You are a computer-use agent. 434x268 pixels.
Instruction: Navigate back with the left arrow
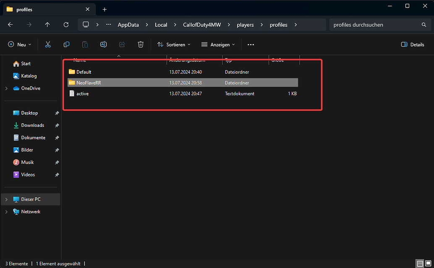(10, 25)
